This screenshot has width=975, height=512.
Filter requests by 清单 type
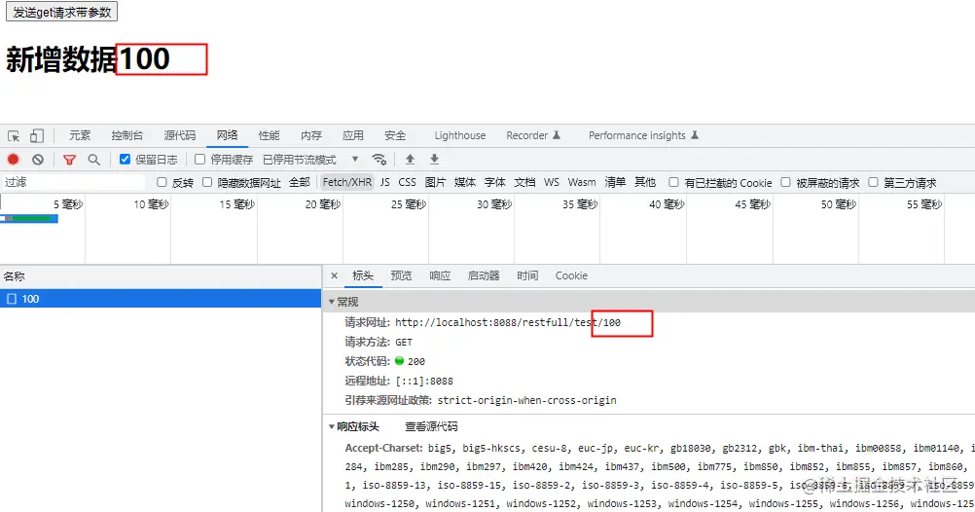(615, 182)
